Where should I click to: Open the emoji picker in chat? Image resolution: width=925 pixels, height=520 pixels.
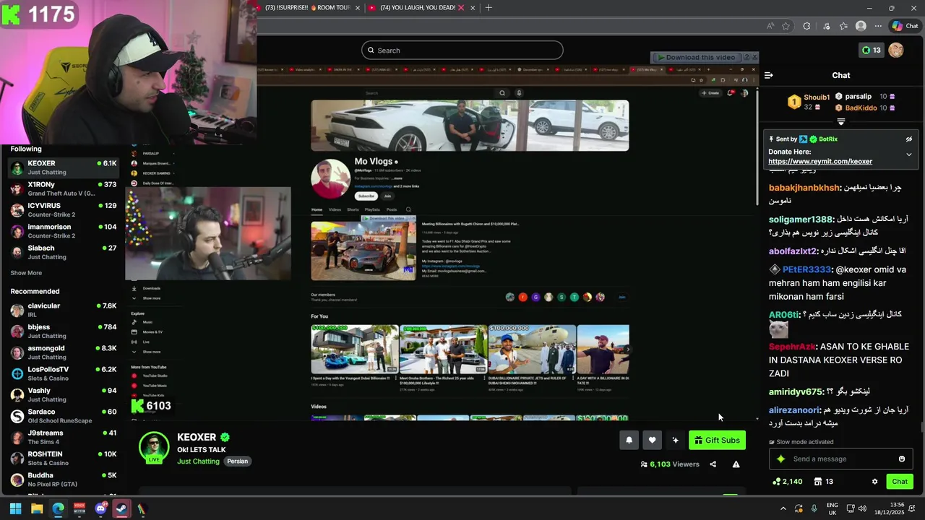(x=901, y=459)
